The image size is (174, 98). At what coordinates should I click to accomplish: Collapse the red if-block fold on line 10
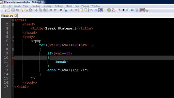[x=13, y=58]
